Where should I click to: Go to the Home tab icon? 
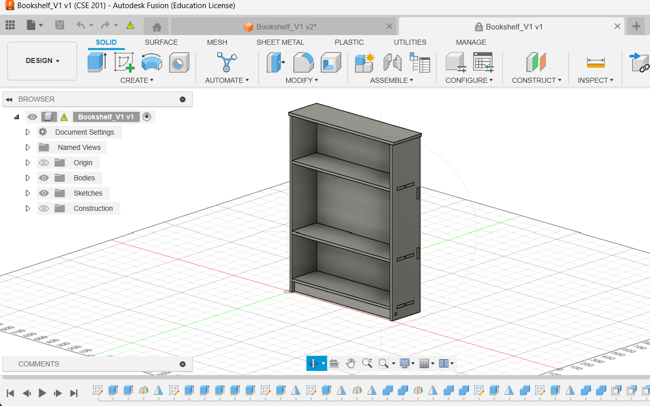tap(157, 27)
